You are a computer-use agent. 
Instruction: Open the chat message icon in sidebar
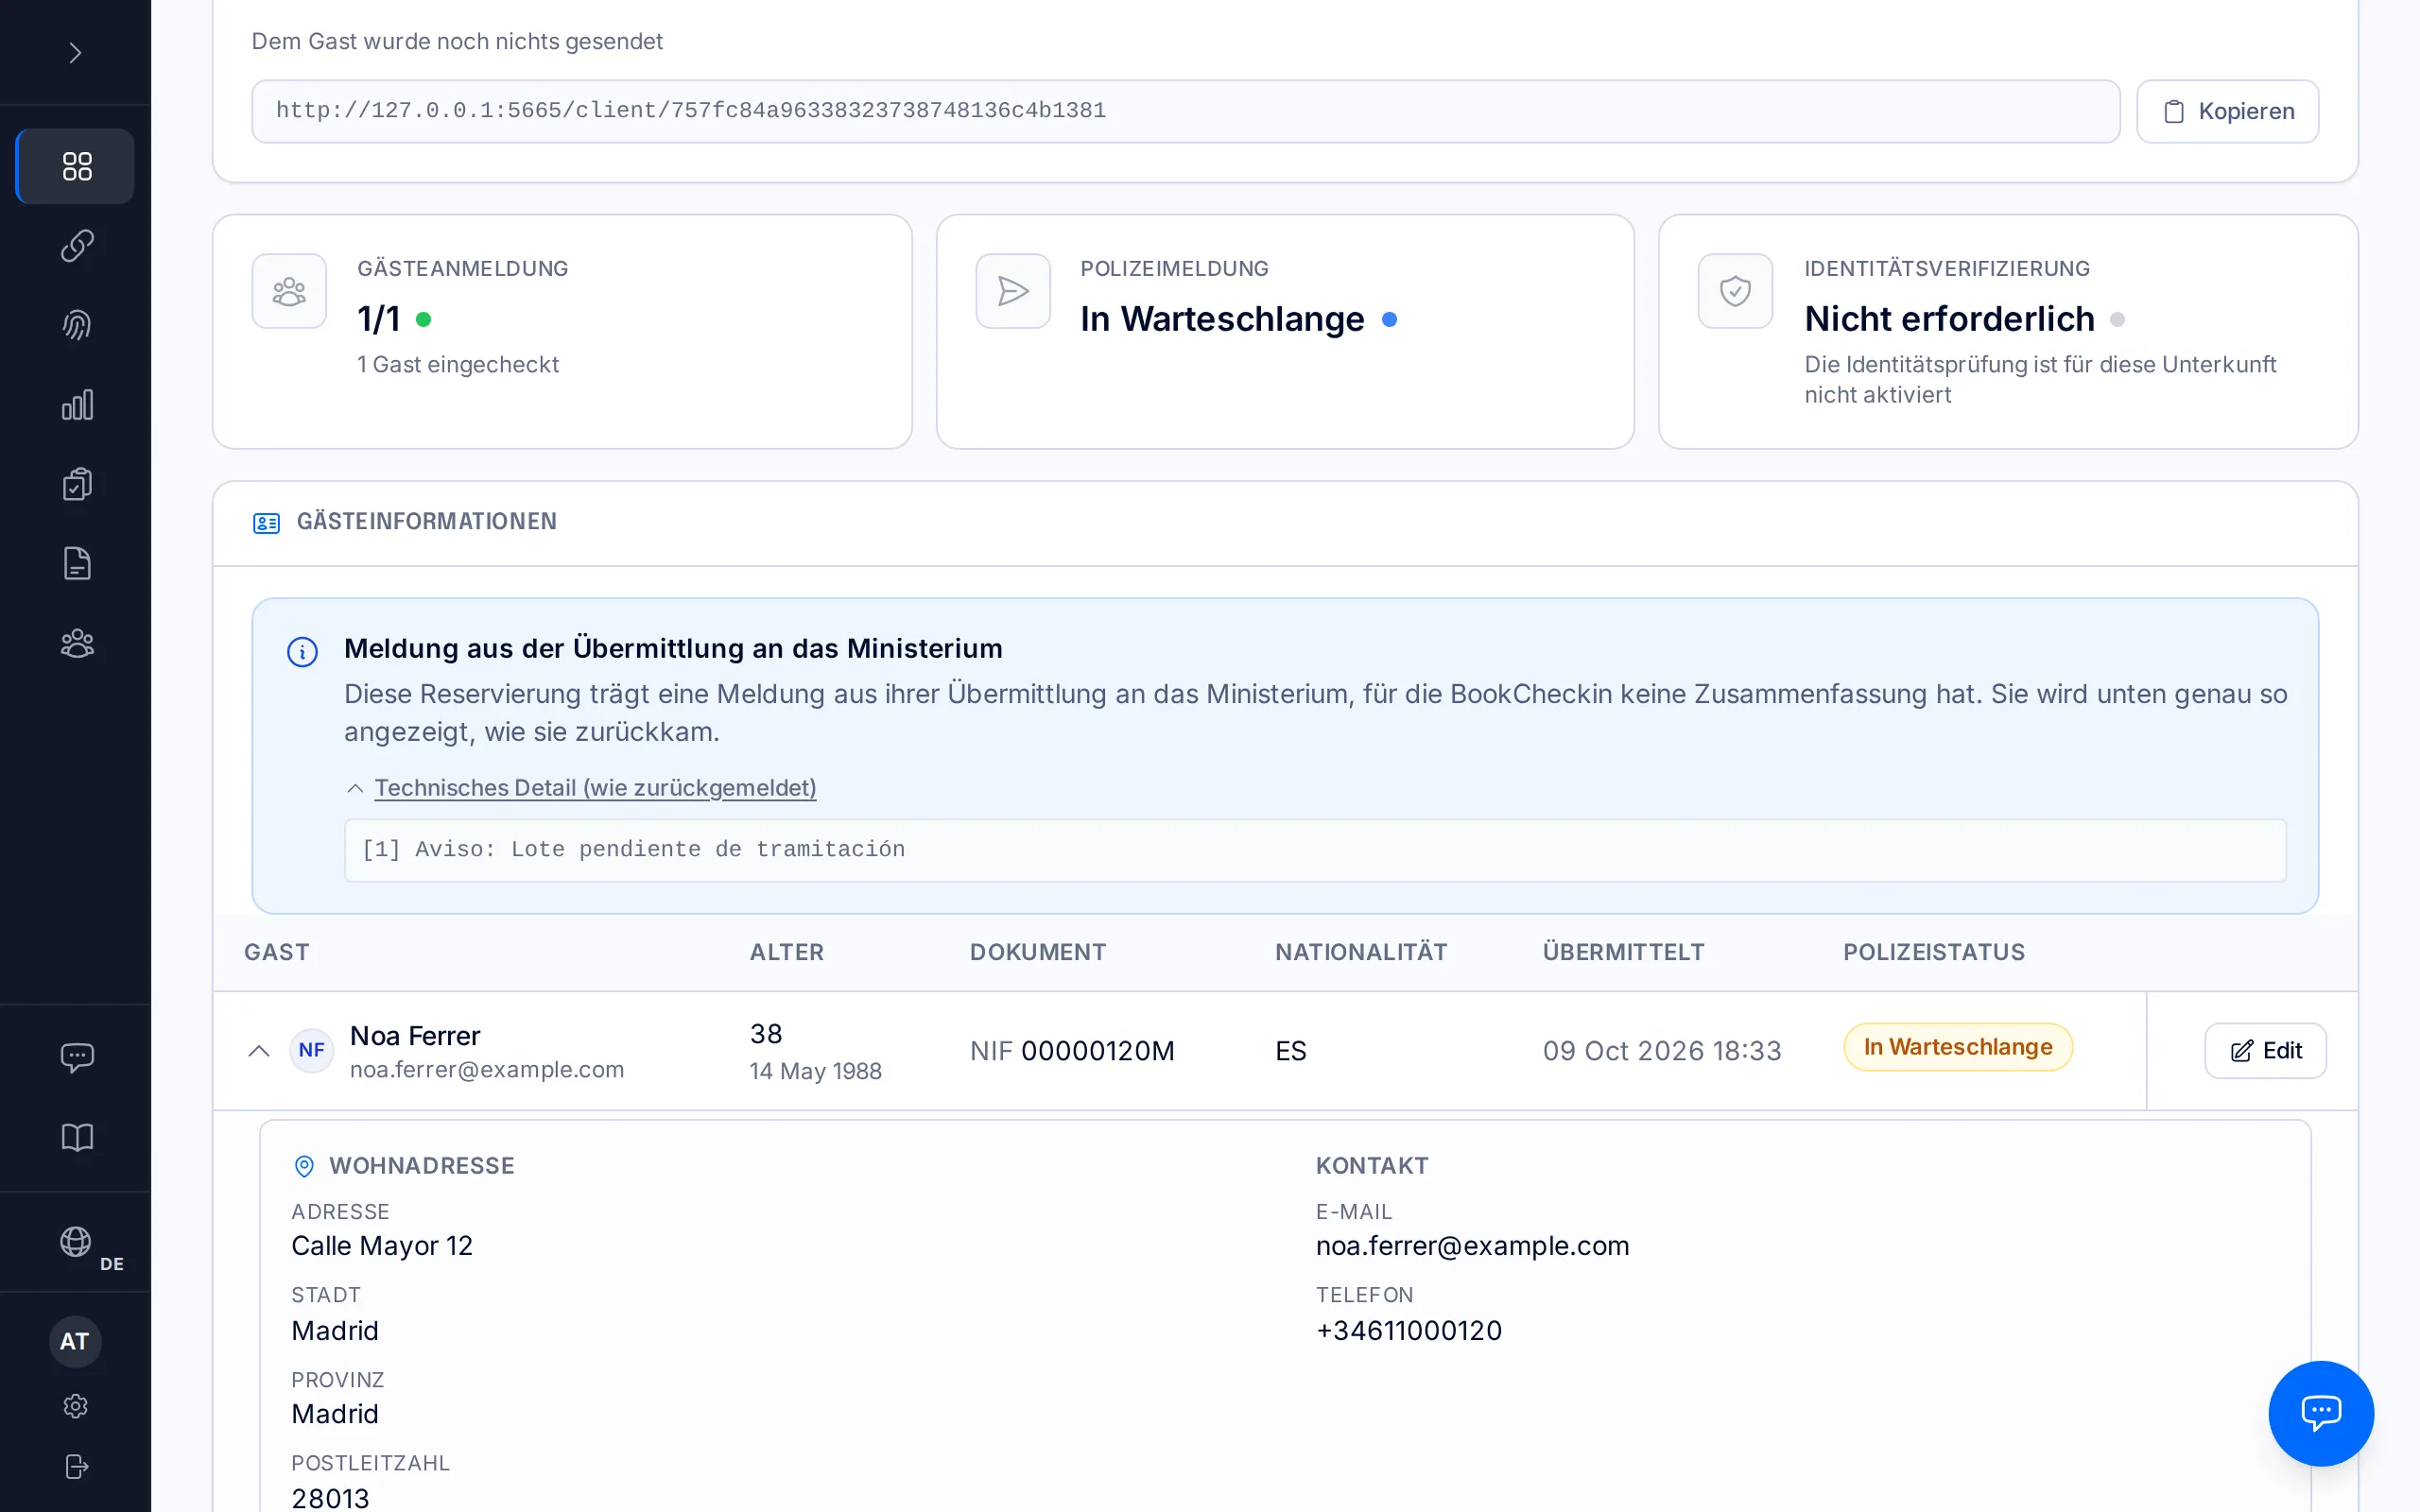tap(76, 1057)
